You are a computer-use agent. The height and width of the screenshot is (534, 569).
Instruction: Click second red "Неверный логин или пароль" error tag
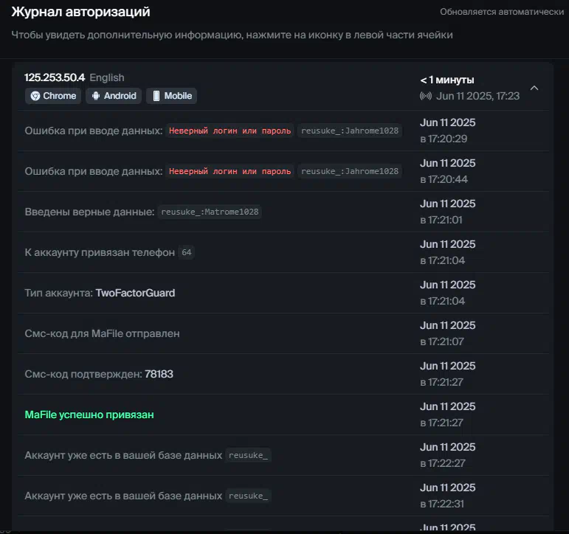(230, 171)
